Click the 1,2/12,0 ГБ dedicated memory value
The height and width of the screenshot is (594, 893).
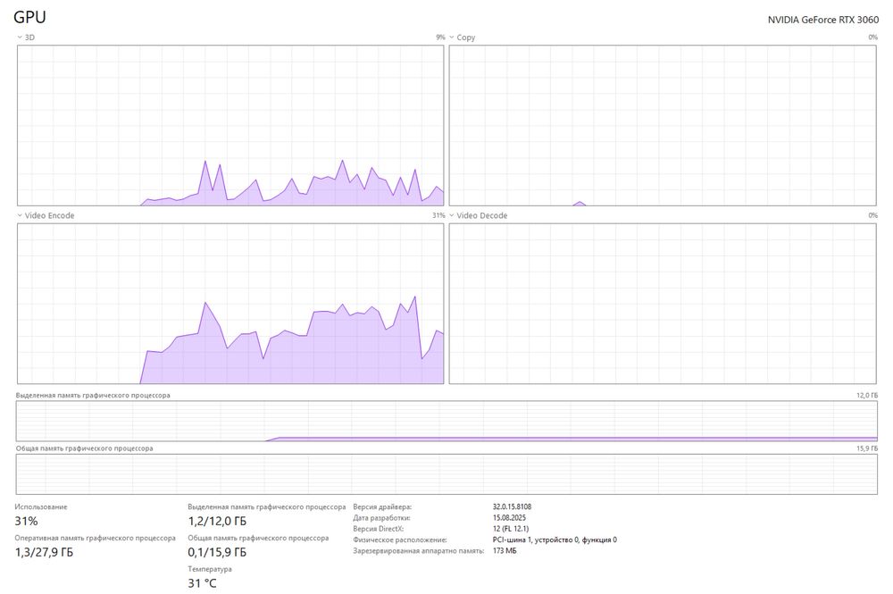coord(217,521)
